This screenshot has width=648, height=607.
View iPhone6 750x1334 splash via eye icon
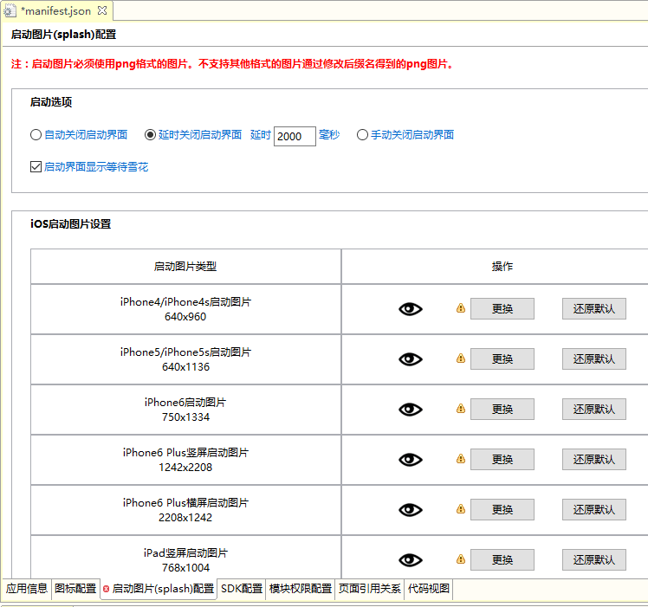410,410
